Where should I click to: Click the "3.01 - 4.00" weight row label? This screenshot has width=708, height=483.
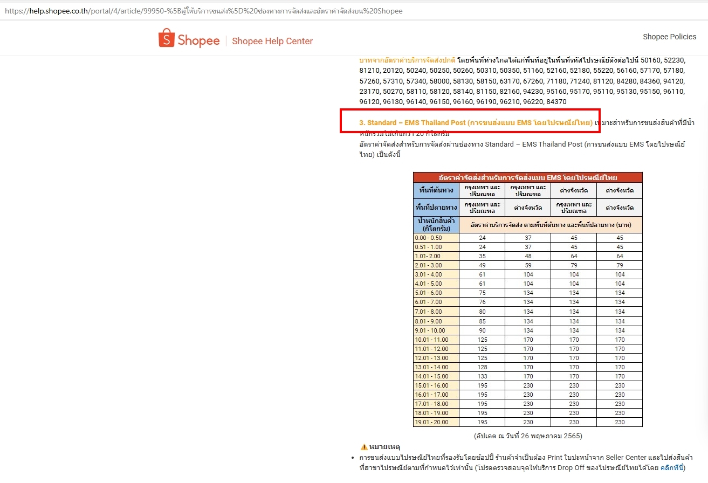pyautogui.click(x=436, y=274)
